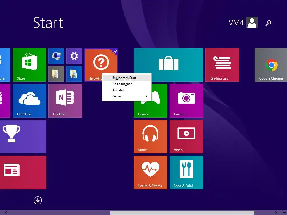Show all apps with down arrow
This screenshot has height=215, width=287.
pyautogui.click(x=38, y=200)
